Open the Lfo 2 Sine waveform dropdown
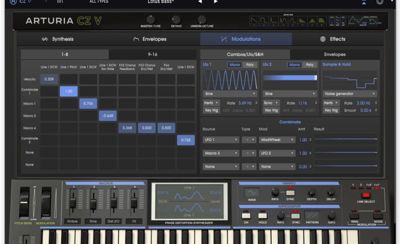 pyautogui.click(x=290, y=94)
